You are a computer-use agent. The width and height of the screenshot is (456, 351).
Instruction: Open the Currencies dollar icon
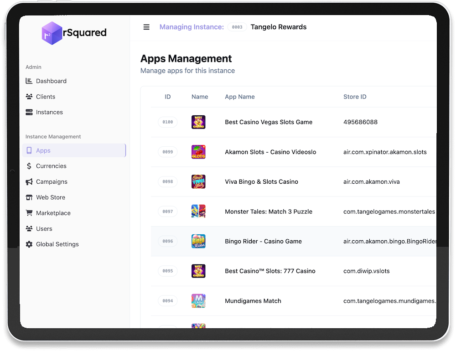tap(28, 165)
